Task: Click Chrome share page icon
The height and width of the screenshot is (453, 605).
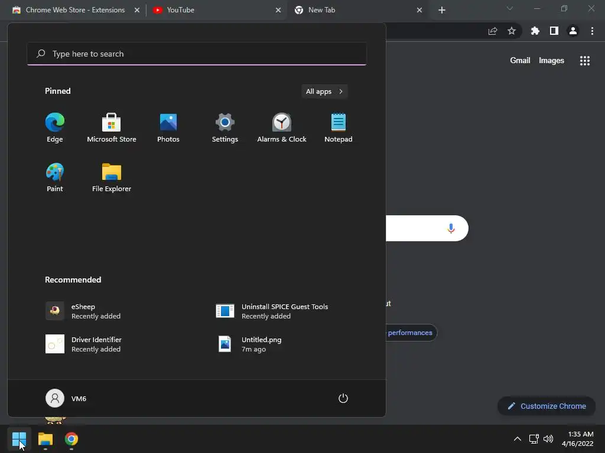Action: (493, 31)
